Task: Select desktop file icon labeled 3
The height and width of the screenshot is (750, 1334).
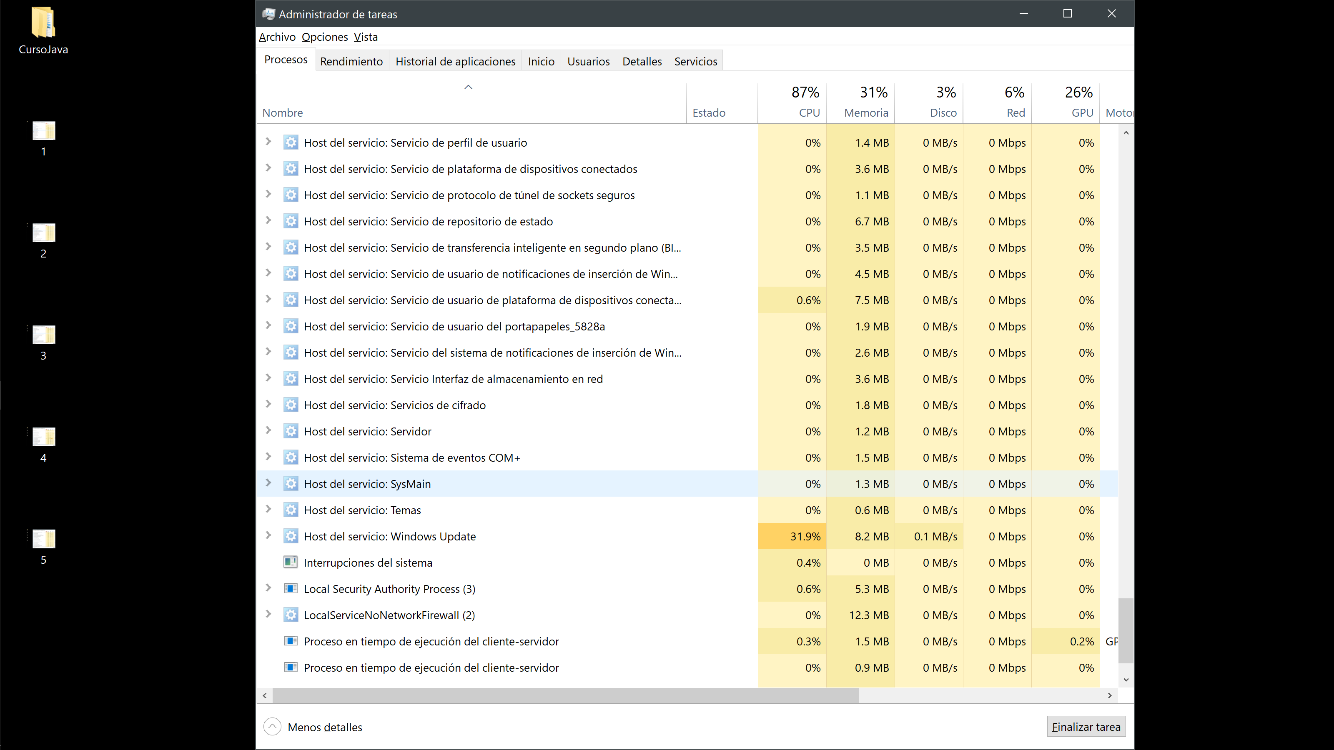Action: 43,335
